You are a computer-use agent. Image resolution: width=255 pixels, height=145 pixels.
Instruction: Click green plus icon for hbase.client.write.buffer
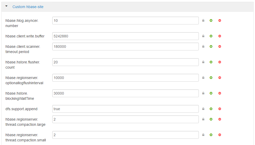211,36
